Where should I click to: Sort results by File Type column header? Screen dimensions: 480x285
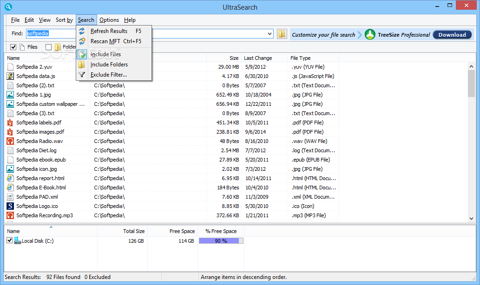[x=314, y=58]
